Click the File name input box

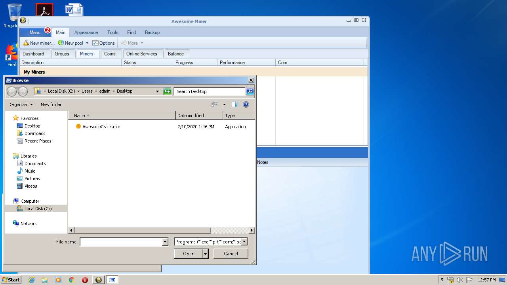[121, 242]
